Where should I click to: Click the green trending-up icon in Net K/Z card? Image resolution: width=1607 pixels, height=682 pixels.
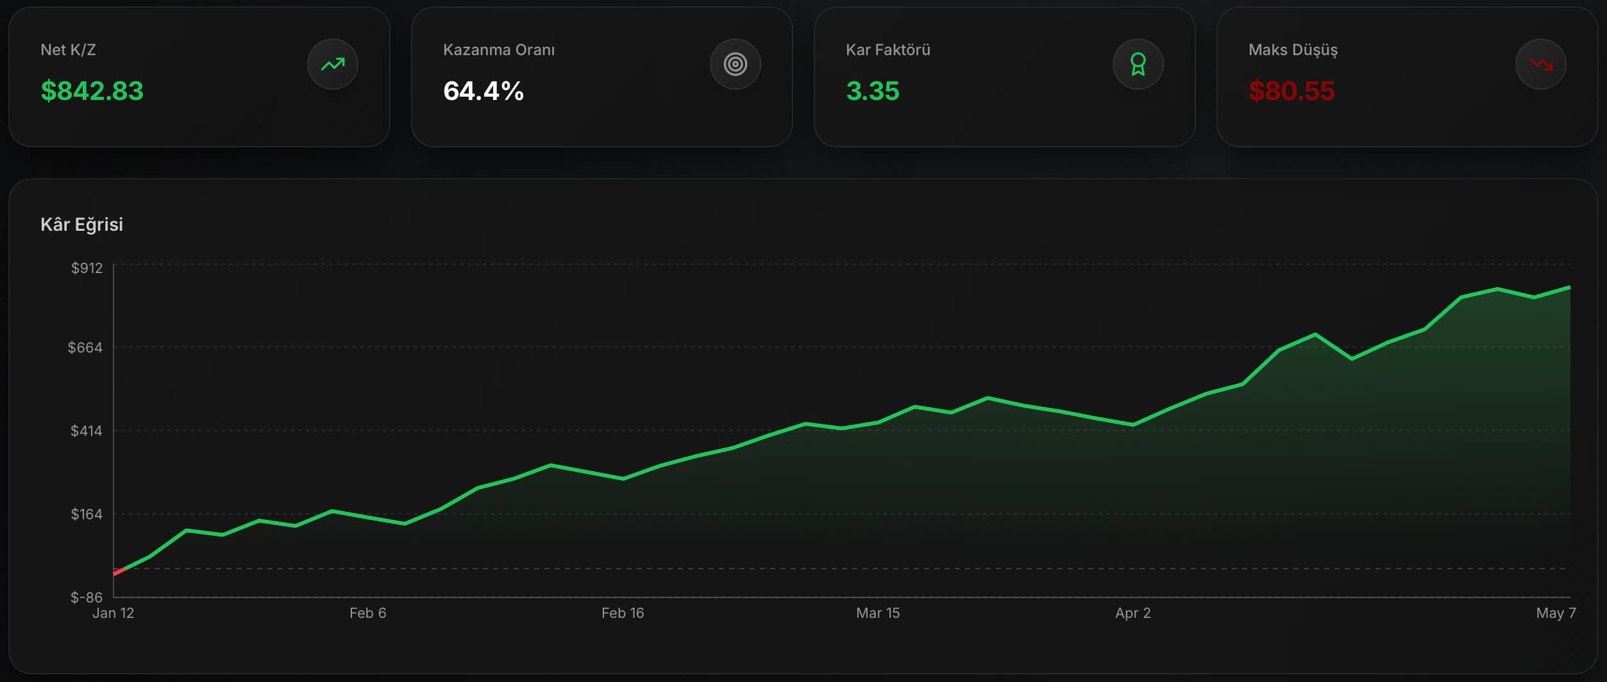pos(333,64)
